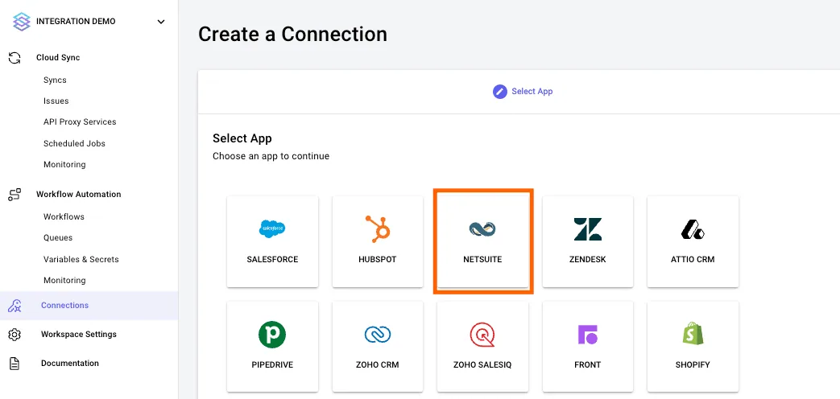Click the Workflow Automation icon
The image size is (840, 399).
(x=14, y=194)
